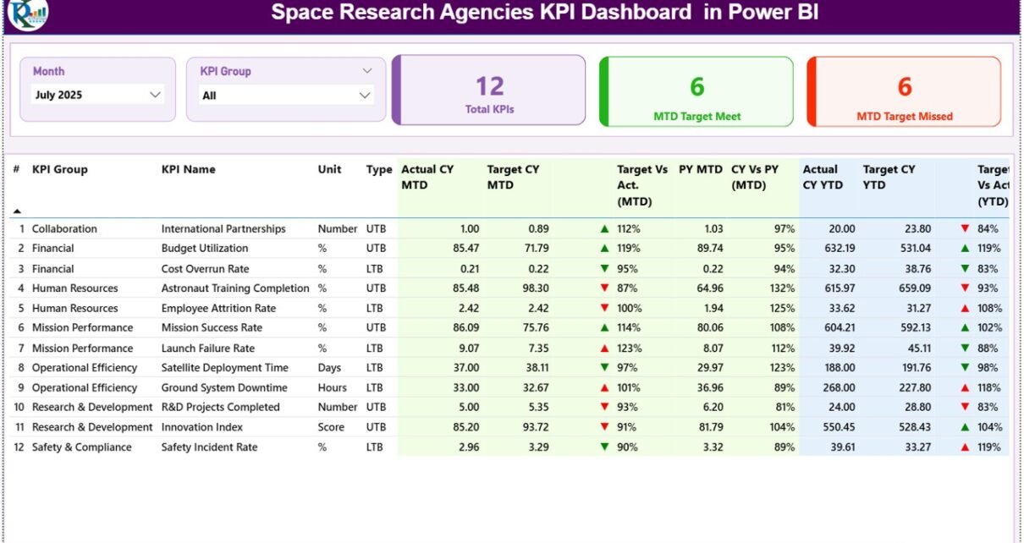The image size is (1024, 543).
Task: Select the Total KPIs card
Action: pos(489,90)
